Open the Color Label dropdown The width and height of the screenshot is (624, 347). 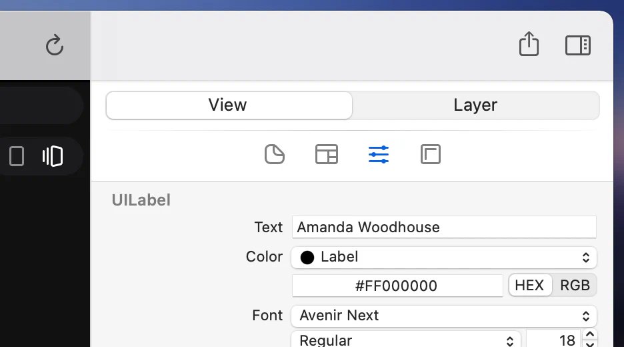[x=444, y=257]
